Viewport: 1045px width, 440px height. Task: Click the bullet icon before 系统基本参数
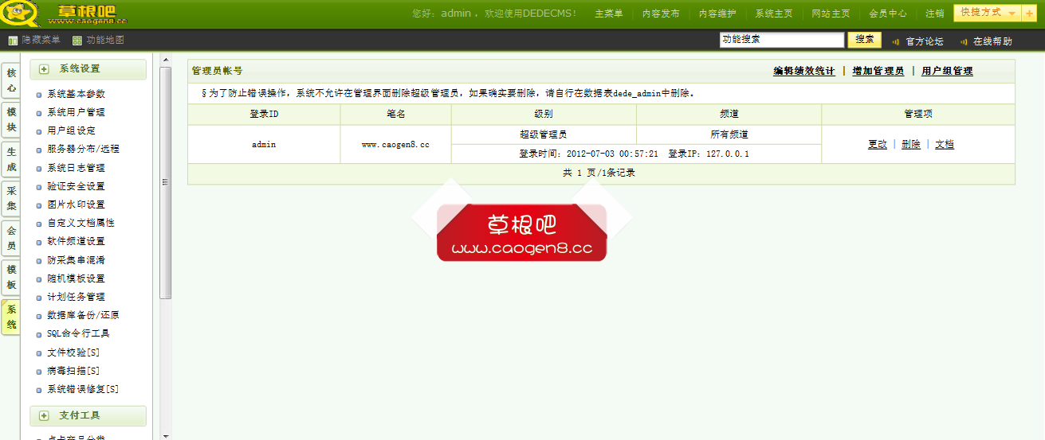coord(39,95)
